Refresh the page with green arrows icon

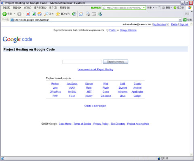[x=34, y=14]
